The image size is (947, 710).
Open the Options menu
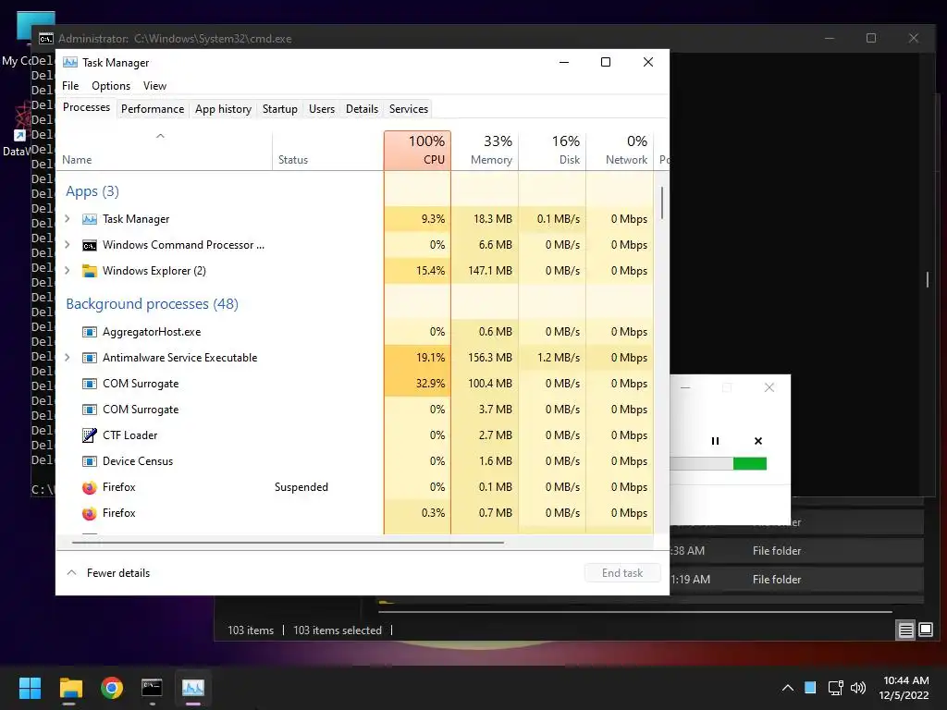pos(111,86)
